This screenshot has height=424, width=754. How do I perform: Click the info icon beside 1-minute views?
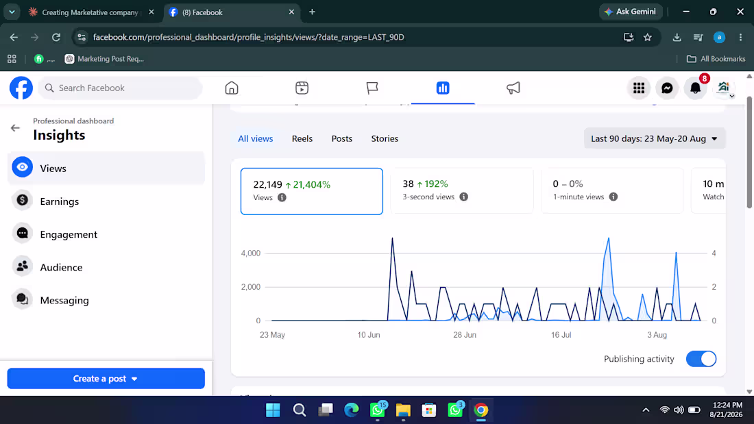[x=613, y=197]
